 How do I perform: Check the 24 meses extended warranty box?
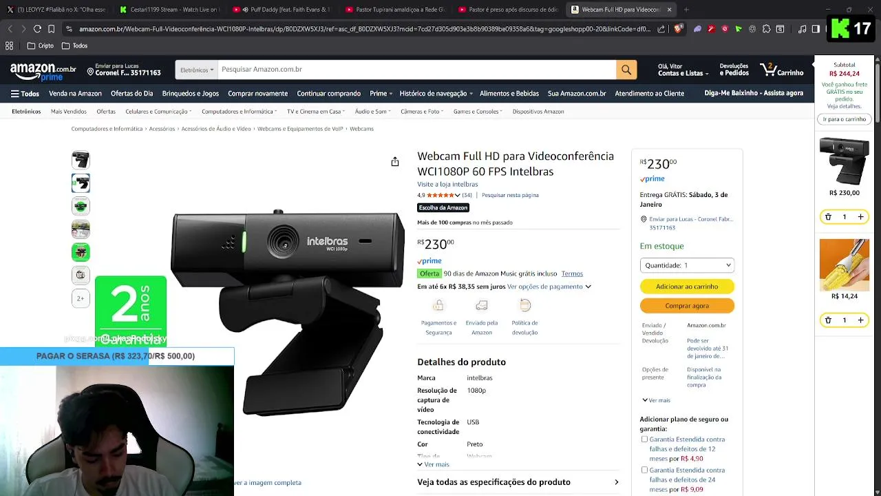[x=644, y=470]
